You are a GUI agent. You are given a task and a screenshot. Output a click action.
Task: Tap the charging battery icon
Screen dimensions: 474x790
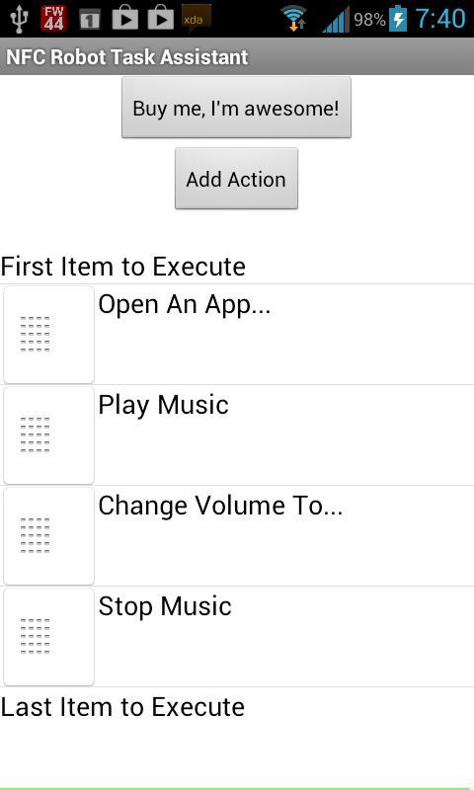(398, 19)
